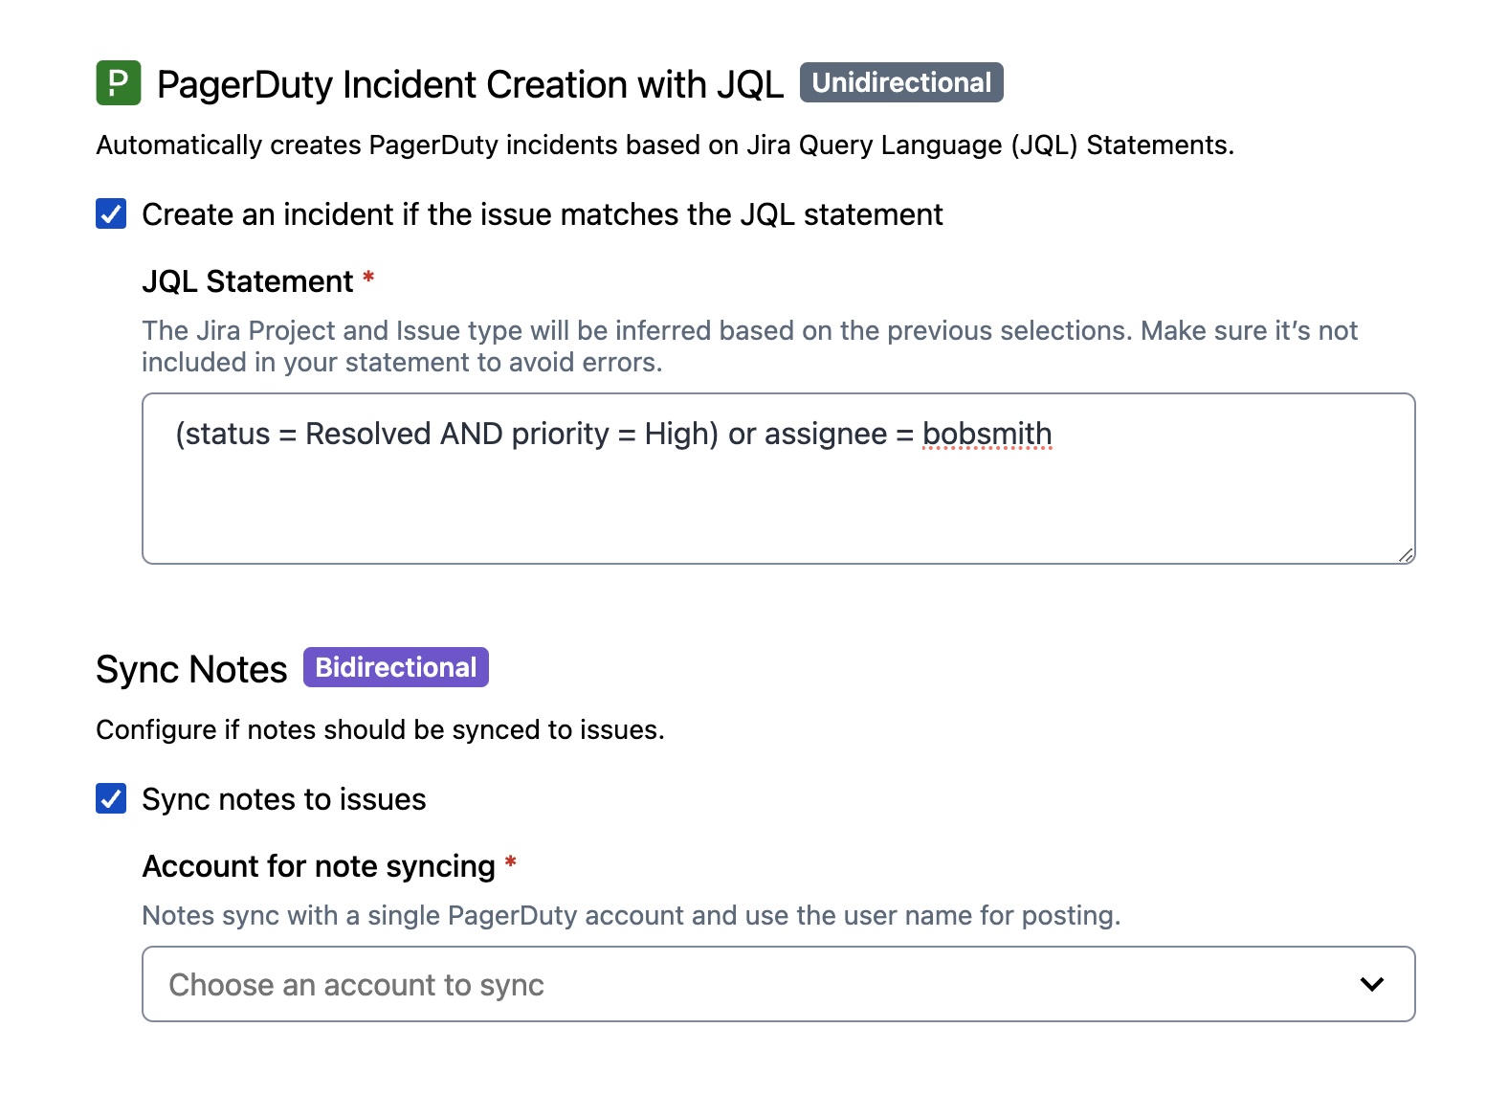This screenshot has height=1095, width=1508.
Task: Click the green PagerDuty P logo icon
Action: point(119,83)
